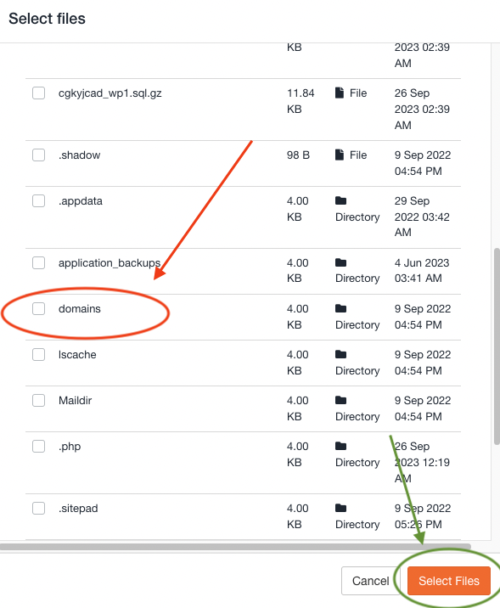Enable the .shadow file checkbox

point(38,155)
